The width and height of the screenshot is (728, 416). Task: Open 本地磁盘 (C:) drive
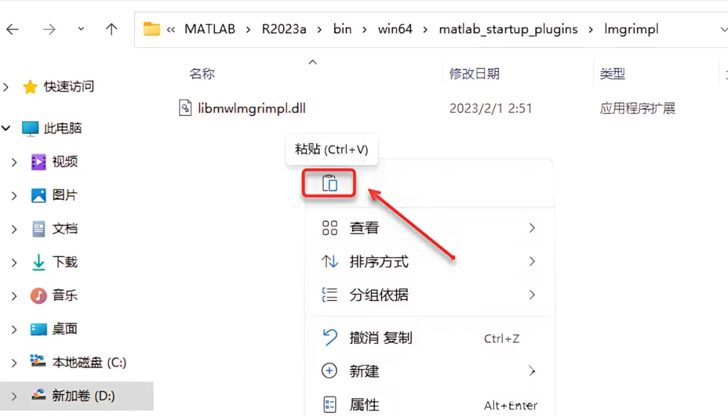[89, 362]
